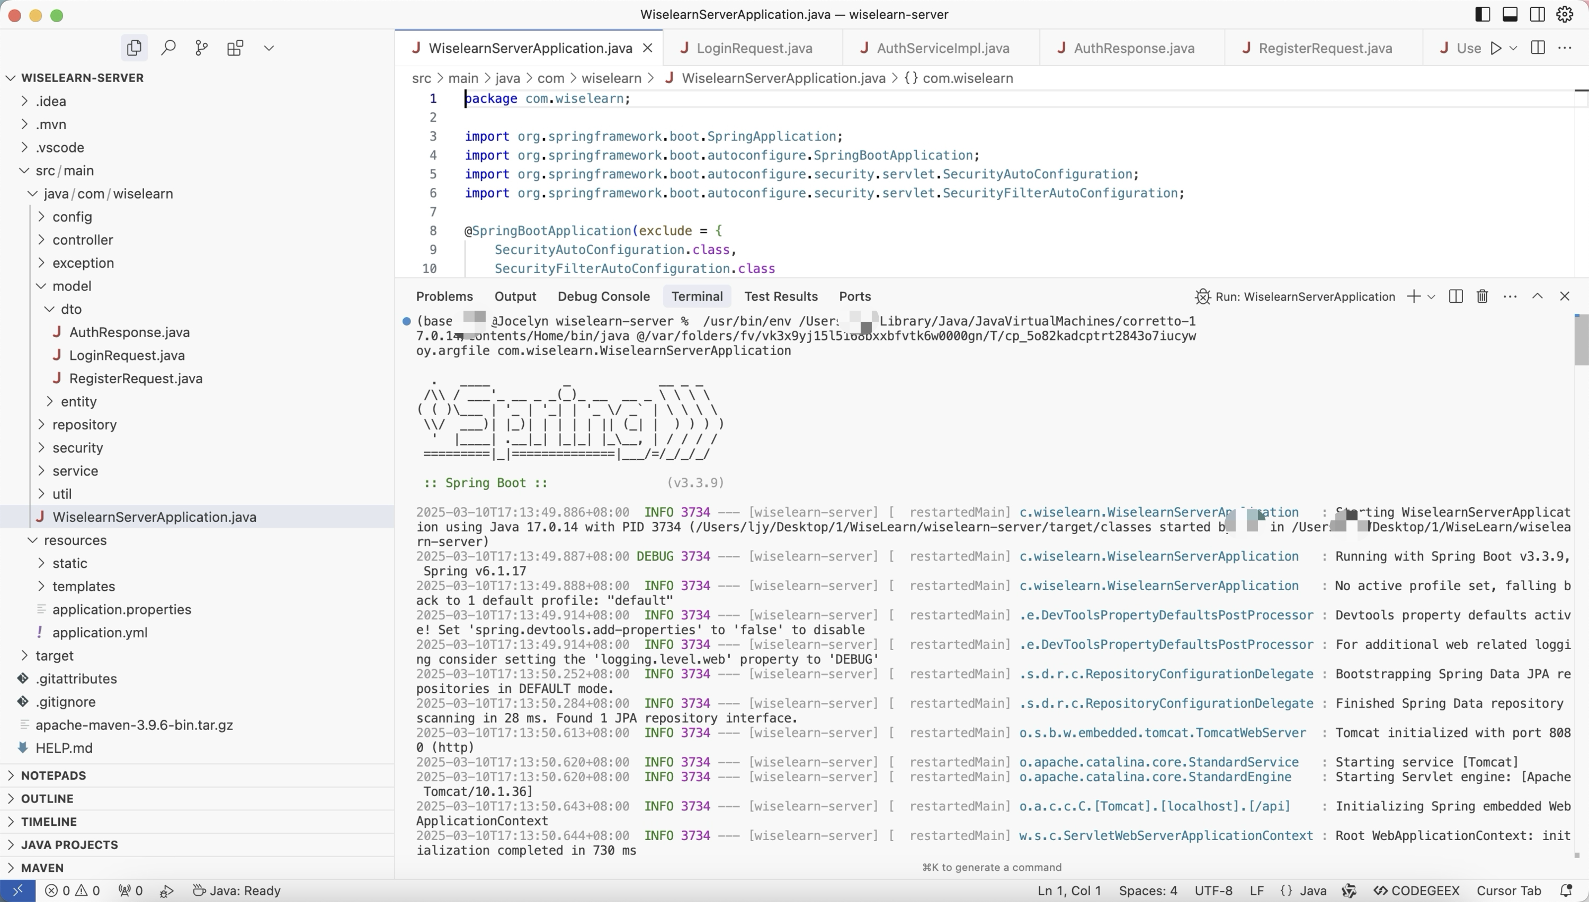
Task: Open the Search view icon
Action: [168, 48]
